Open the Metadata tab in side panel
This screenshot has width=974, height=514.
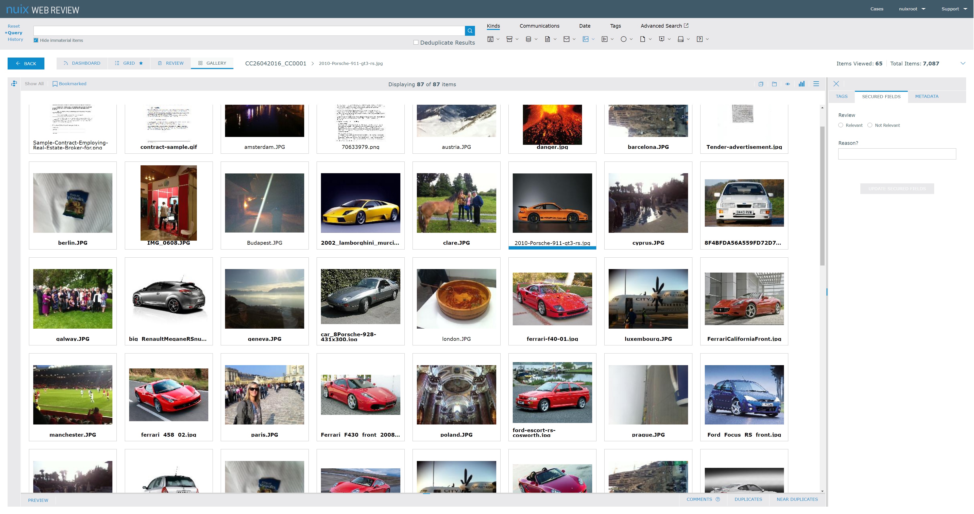pyautogui.click(x=926, y=96)
